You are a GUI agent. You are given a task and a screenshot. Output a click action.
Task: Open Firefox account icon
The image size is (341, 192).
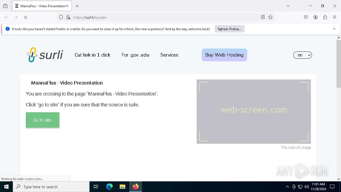point(315,17)
